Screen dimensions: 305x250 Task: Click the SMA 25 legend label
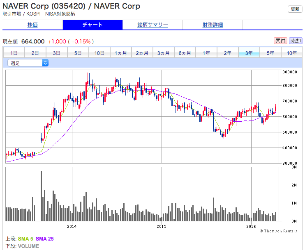point(45,239)
